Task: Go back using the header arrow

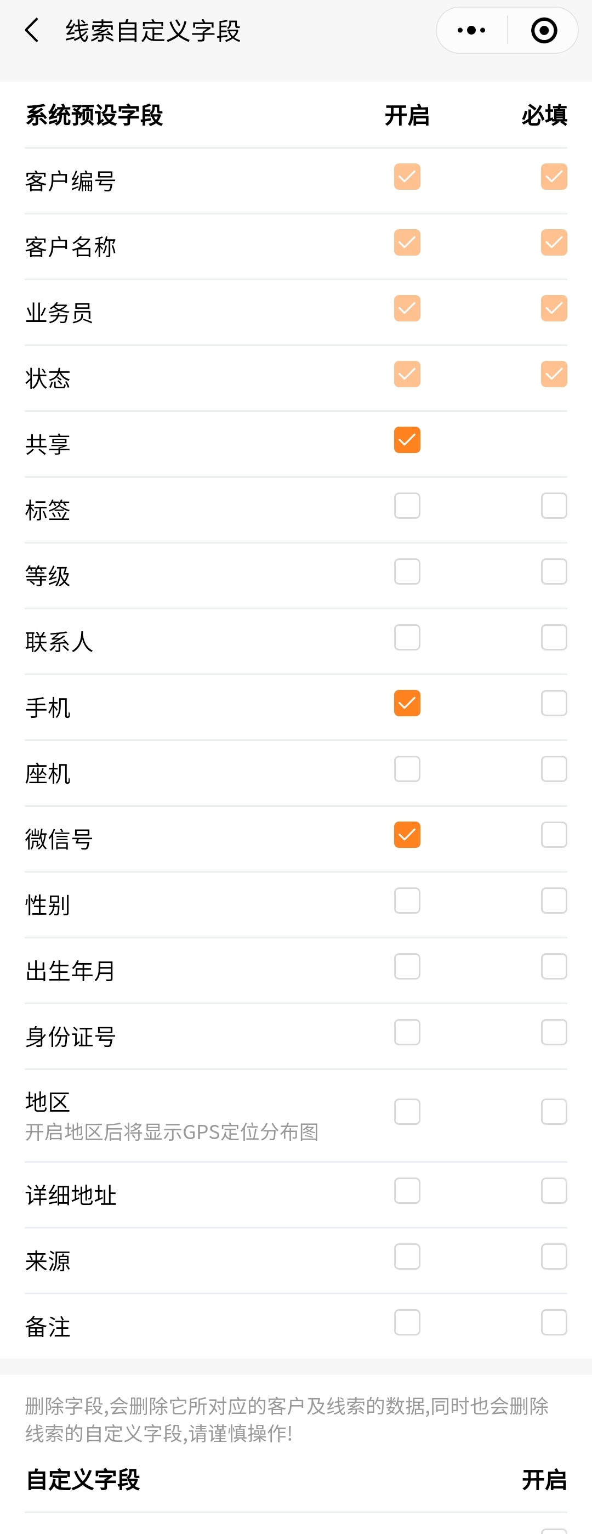Action: (32, 30)
